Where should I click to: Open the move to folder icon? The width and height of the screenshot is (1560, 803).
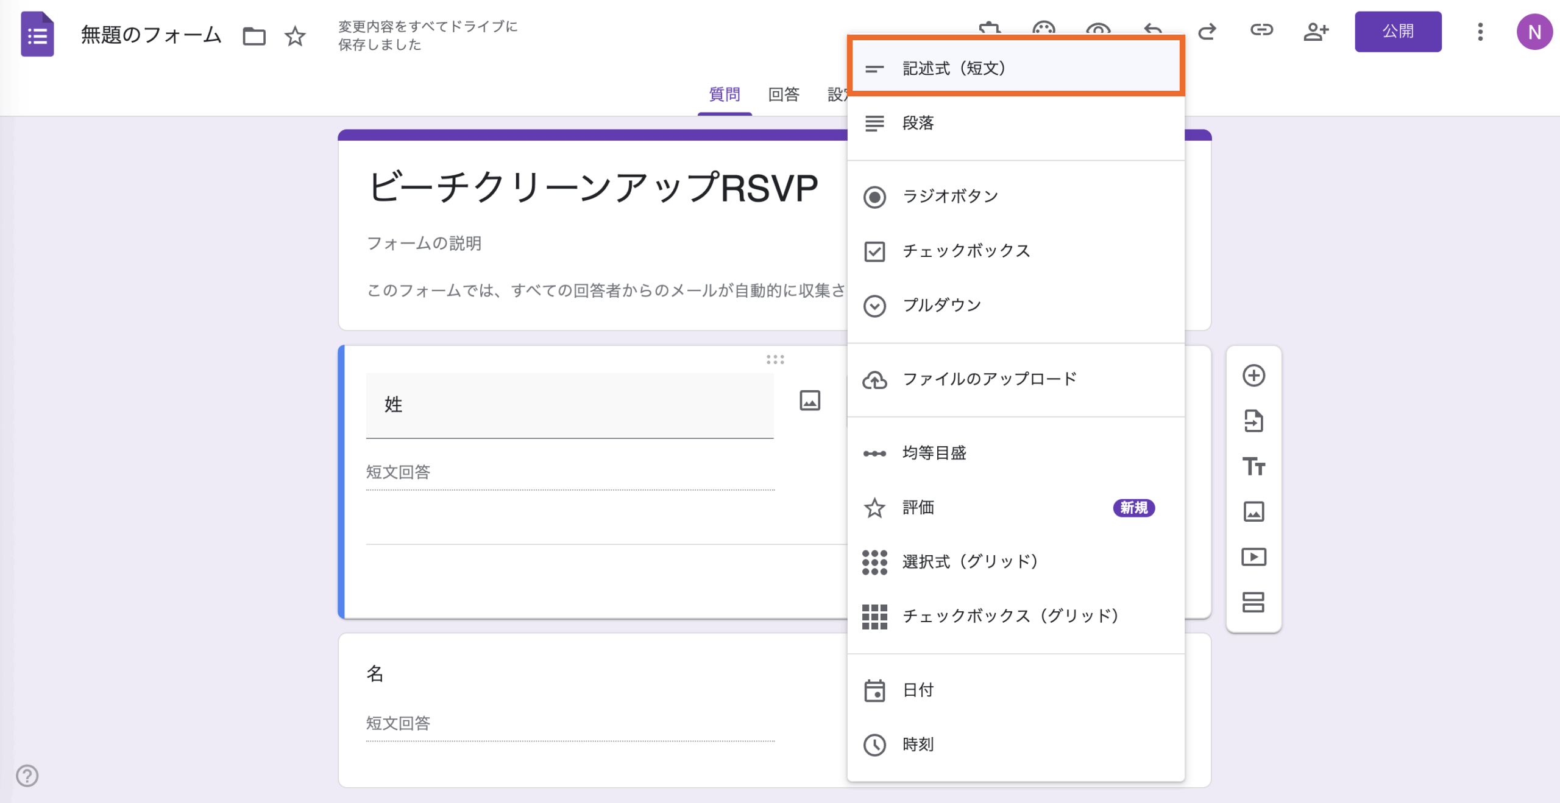coord(254,37)
